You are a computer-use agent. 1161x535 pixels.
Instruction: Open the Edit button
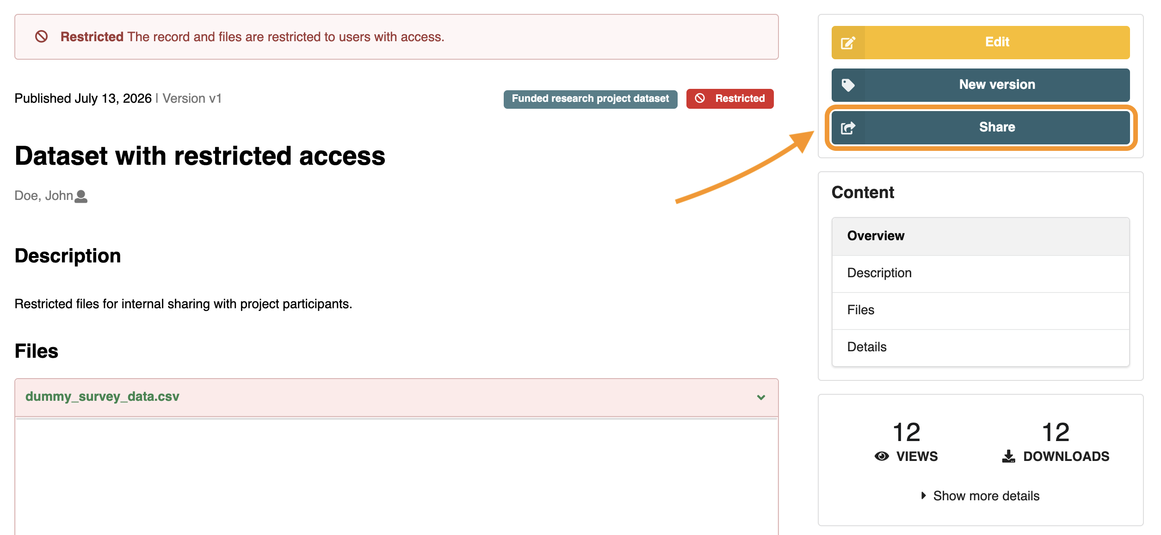click(981, 43)
